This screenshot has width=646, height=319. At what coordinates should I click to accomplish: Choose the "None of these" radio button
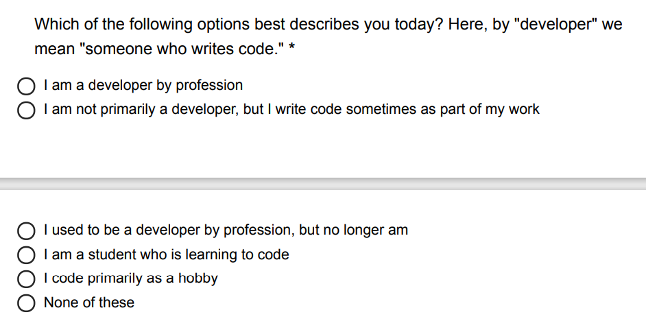click(27, 303)
